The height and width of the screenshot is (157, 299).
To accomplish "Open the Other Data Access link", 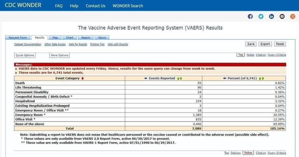I will pos(55,44).
